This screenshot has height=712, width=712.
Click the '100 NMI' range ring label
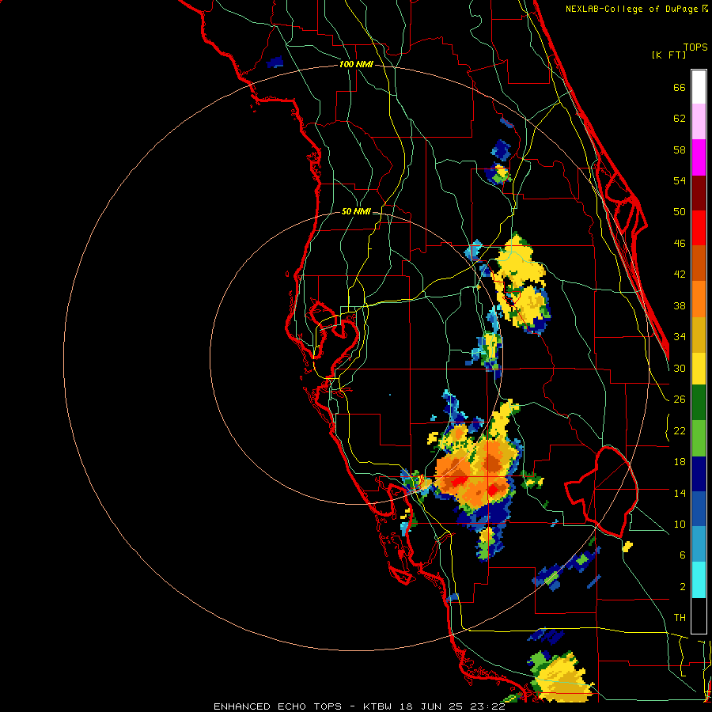tap(356, 65)
